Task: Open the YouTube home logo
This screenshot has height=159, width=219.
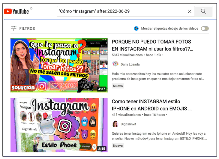Action: pyautogui.click(x=16, y=11)
